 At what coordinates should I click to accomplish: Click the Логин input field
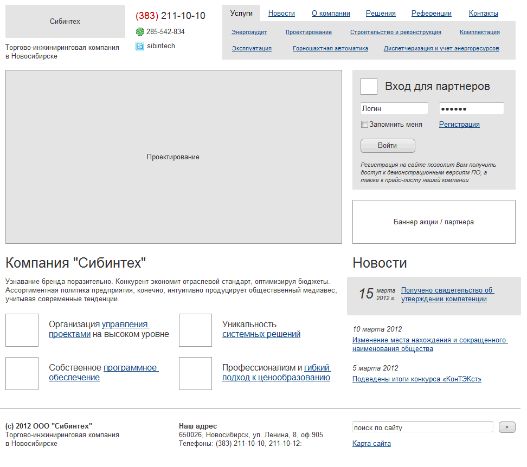tap(394, 108)
